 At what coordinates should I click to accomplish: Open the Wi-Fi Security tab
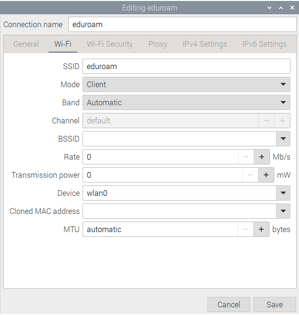coord(110,44)
